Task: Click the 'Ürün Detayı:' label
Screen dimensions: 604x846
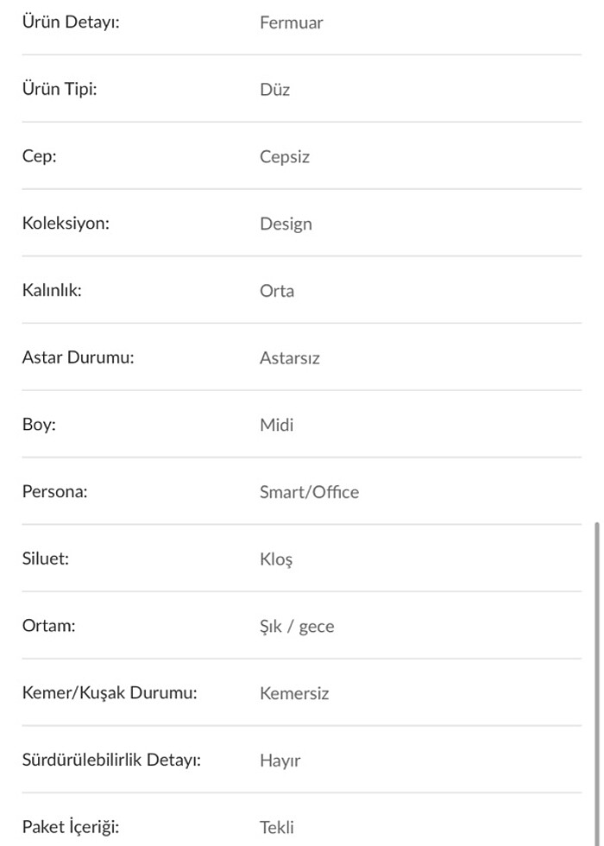Action: coord(71,22)
